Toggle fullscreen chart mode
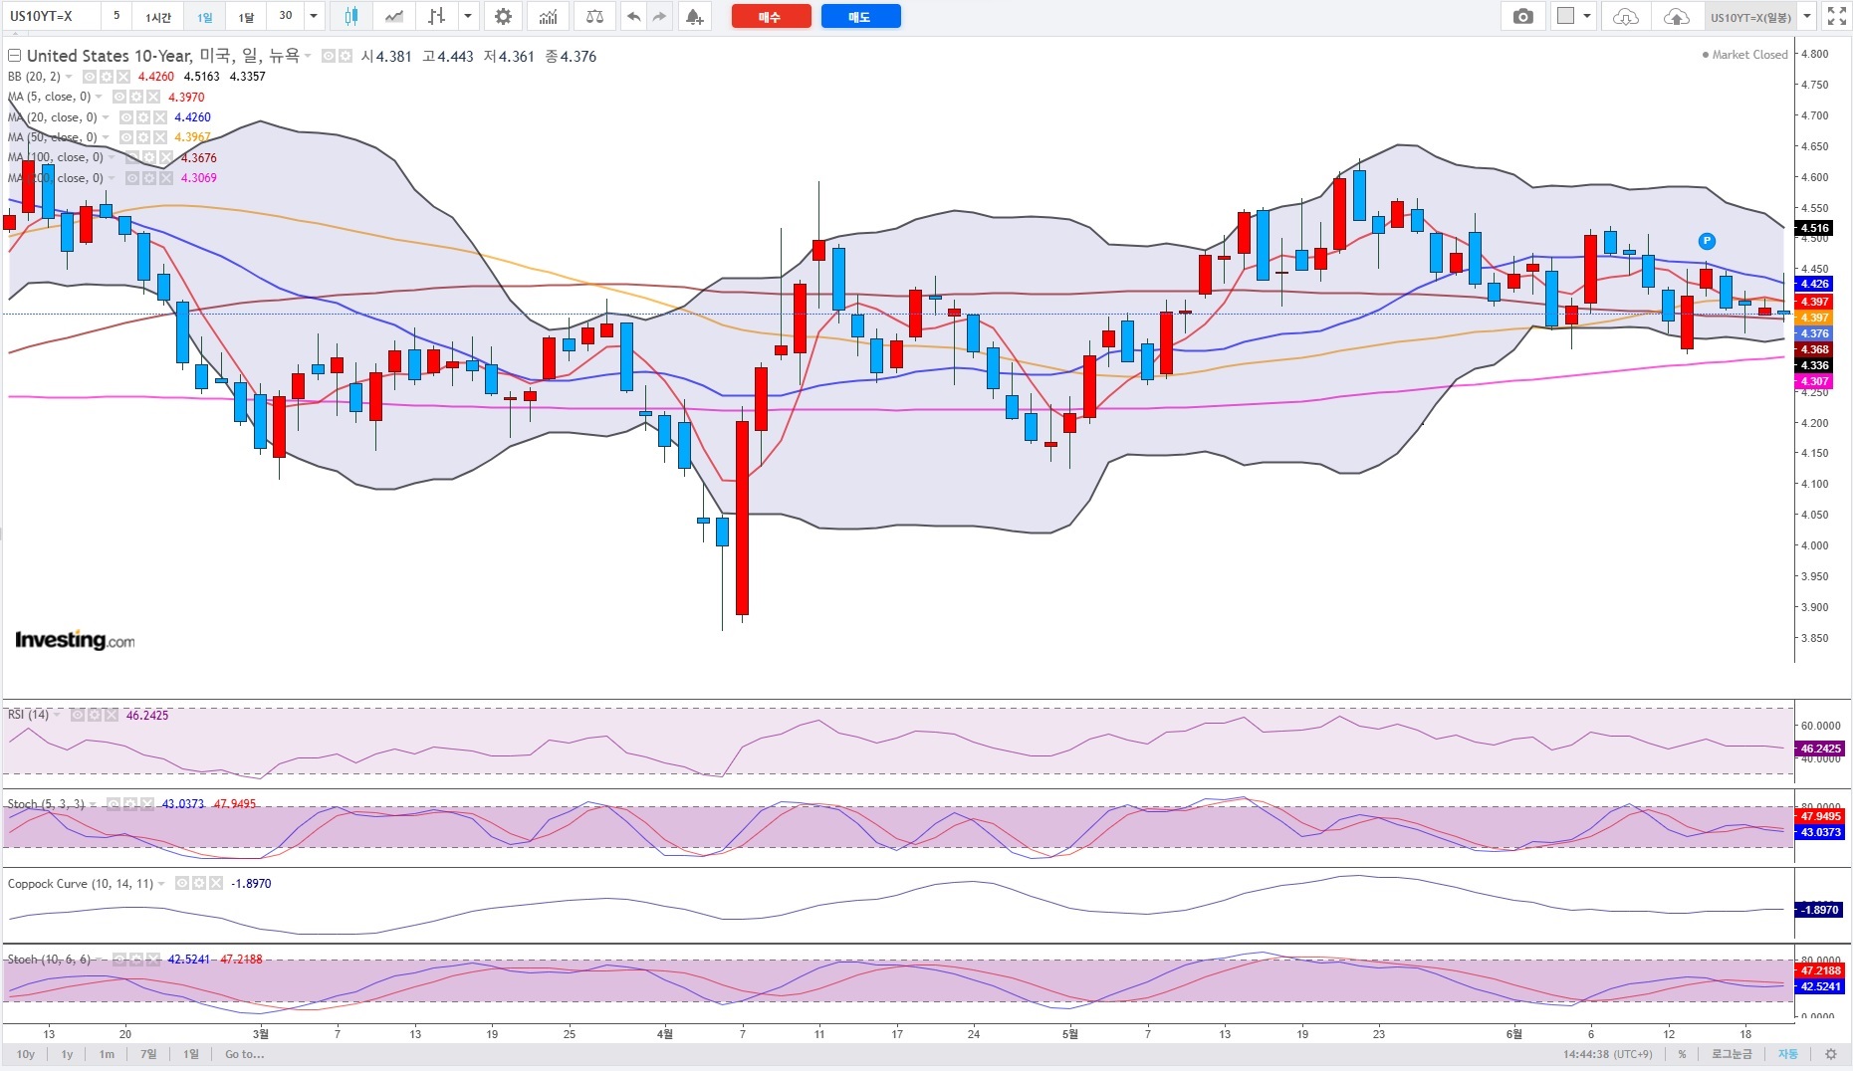 tap(1836, 16)
